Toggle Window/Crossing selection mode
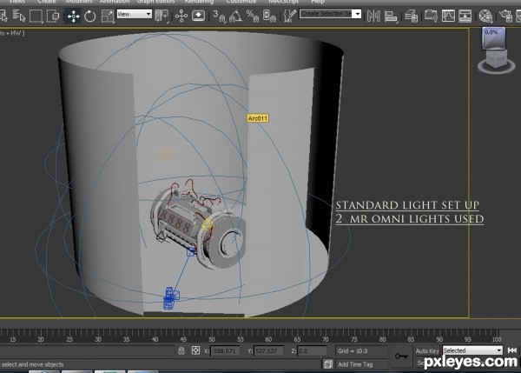Viewport: 521px width, 373px height. [53, 16]
